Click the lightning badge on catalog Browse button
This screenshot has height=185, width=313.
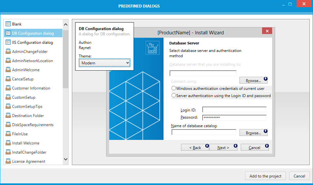pyautogui.click(x=266, y=131)
